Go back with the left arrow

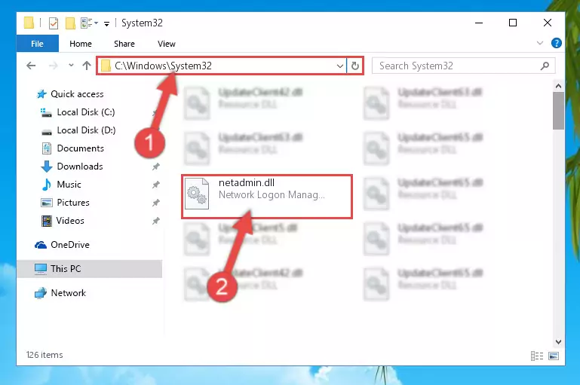(31, 66)
